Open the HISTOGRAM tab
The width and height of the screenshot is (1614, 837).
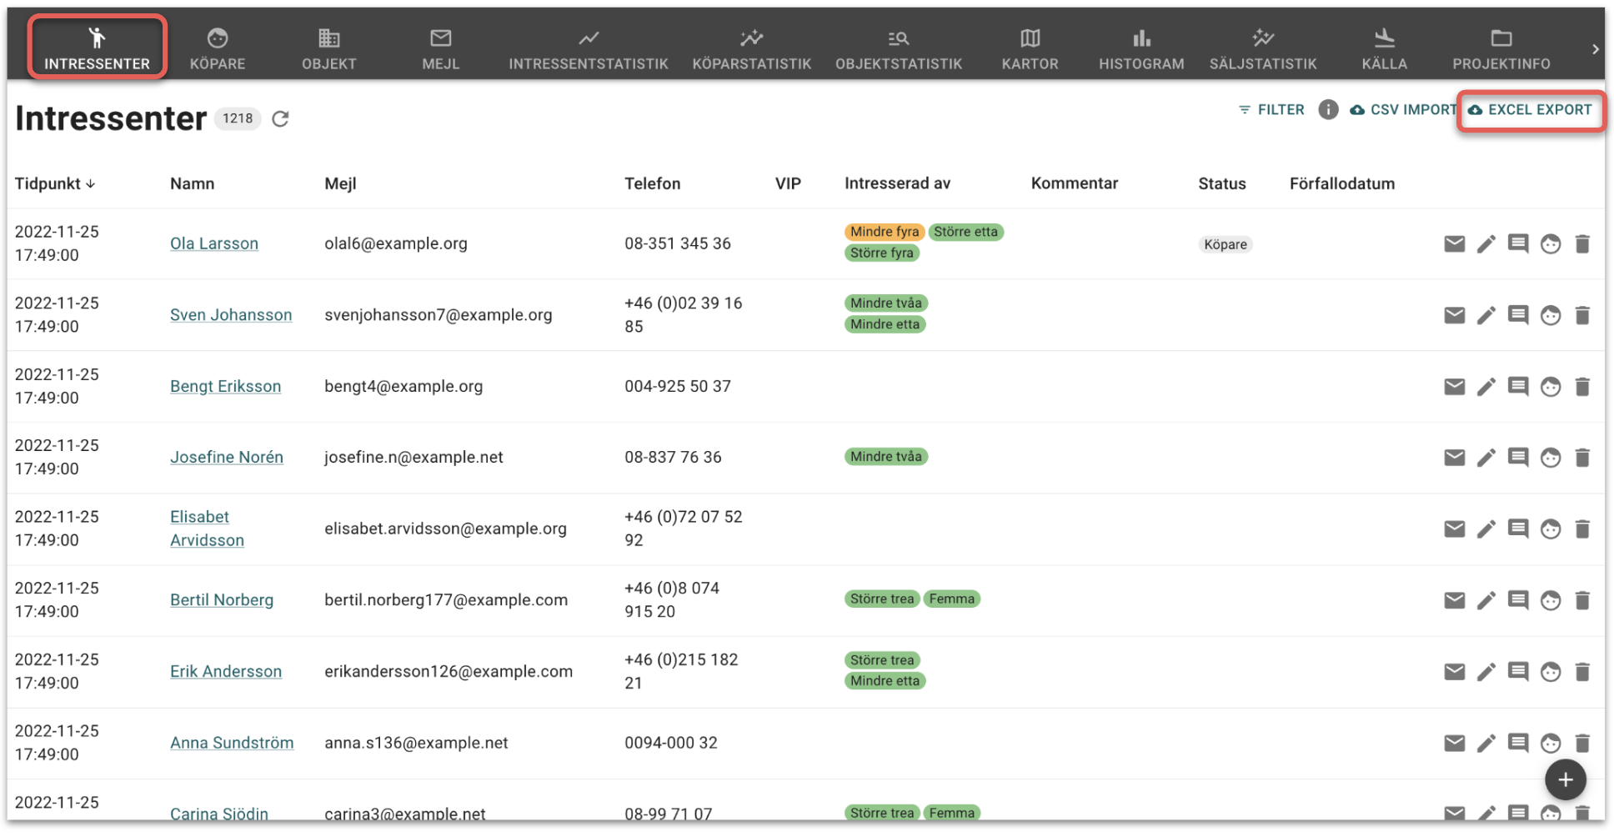[1140, 48]
